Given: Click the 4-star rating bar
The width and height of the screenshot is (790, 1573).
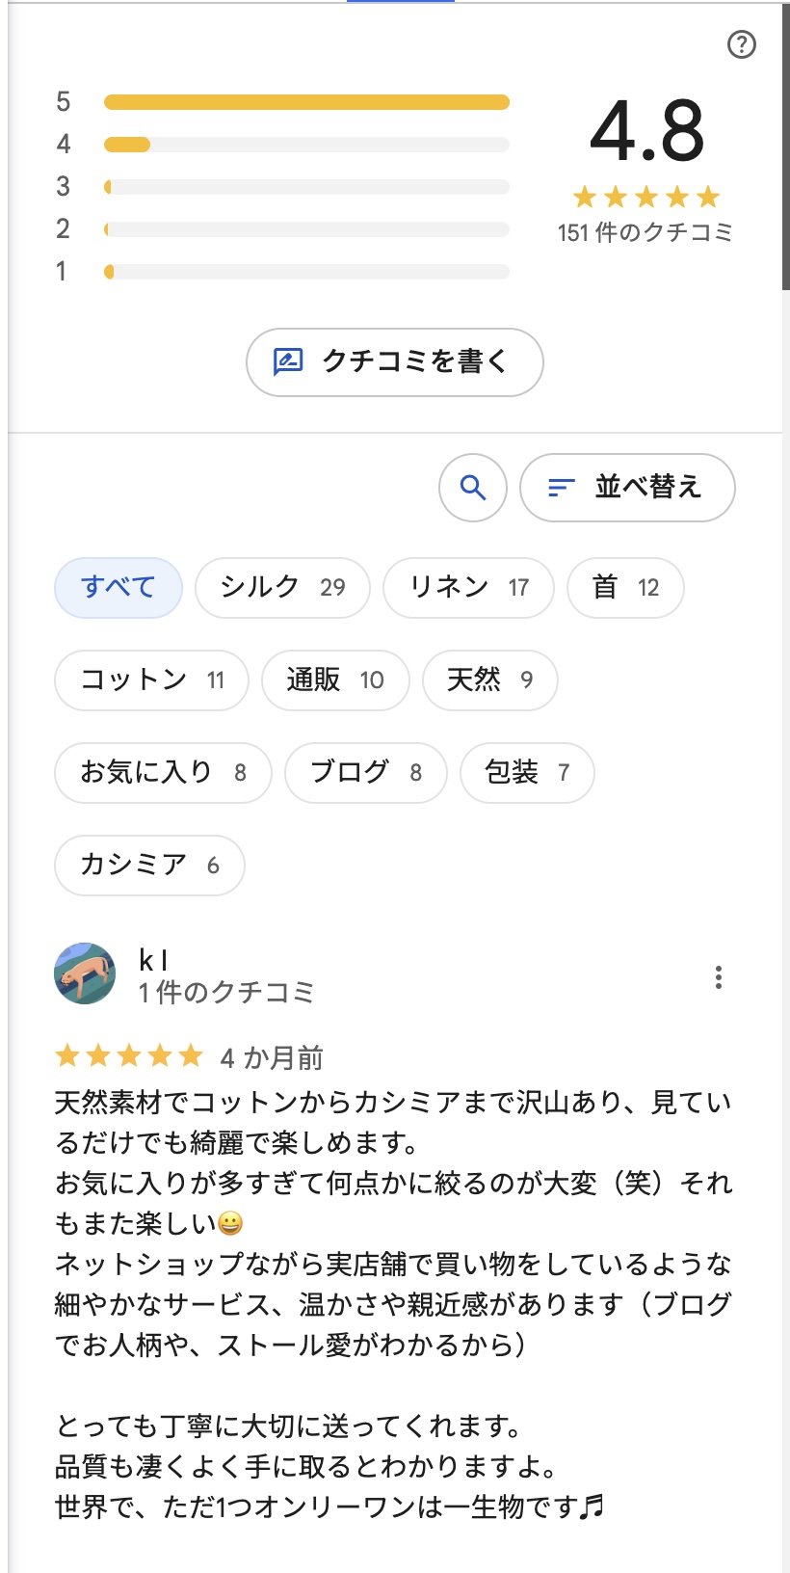Looking at the screenshot, I should (x=306, y=145).
